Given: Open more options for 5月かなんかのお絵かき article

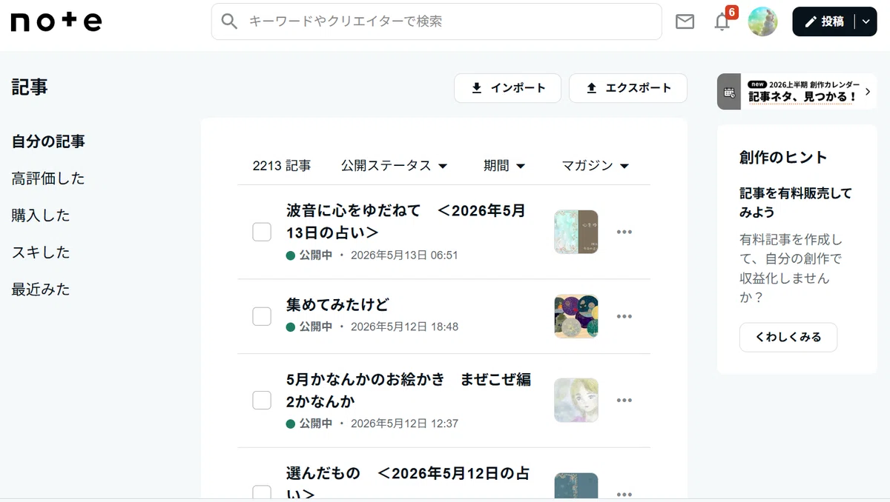Looking at the screenshot, I should point(624,401).
